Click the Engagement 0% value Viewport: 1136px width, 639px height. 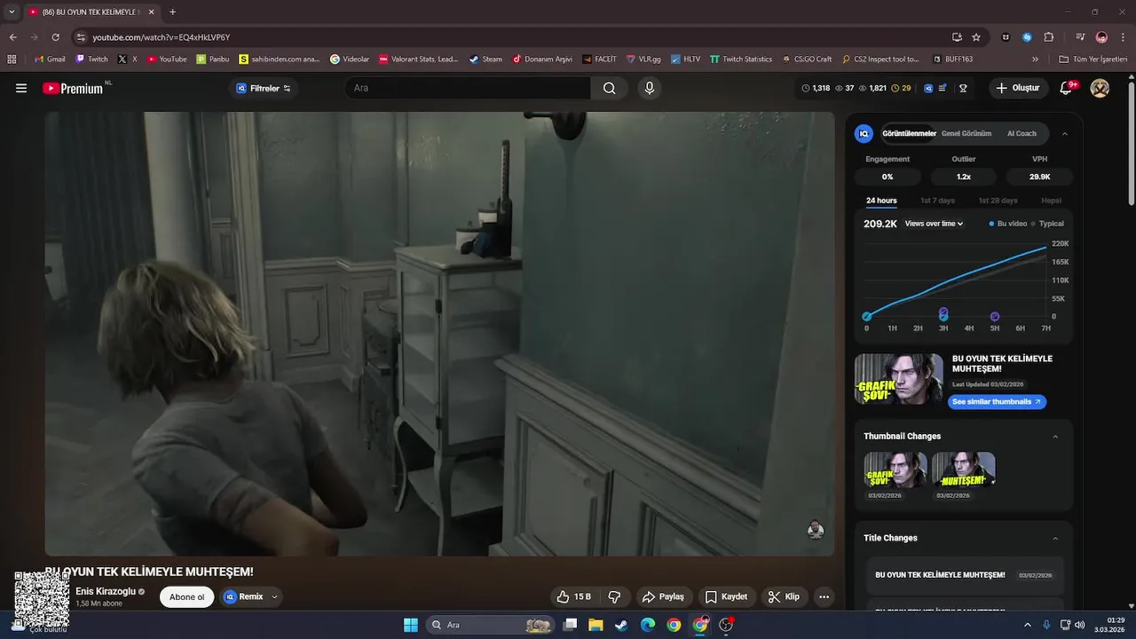[x=887, y=177]
